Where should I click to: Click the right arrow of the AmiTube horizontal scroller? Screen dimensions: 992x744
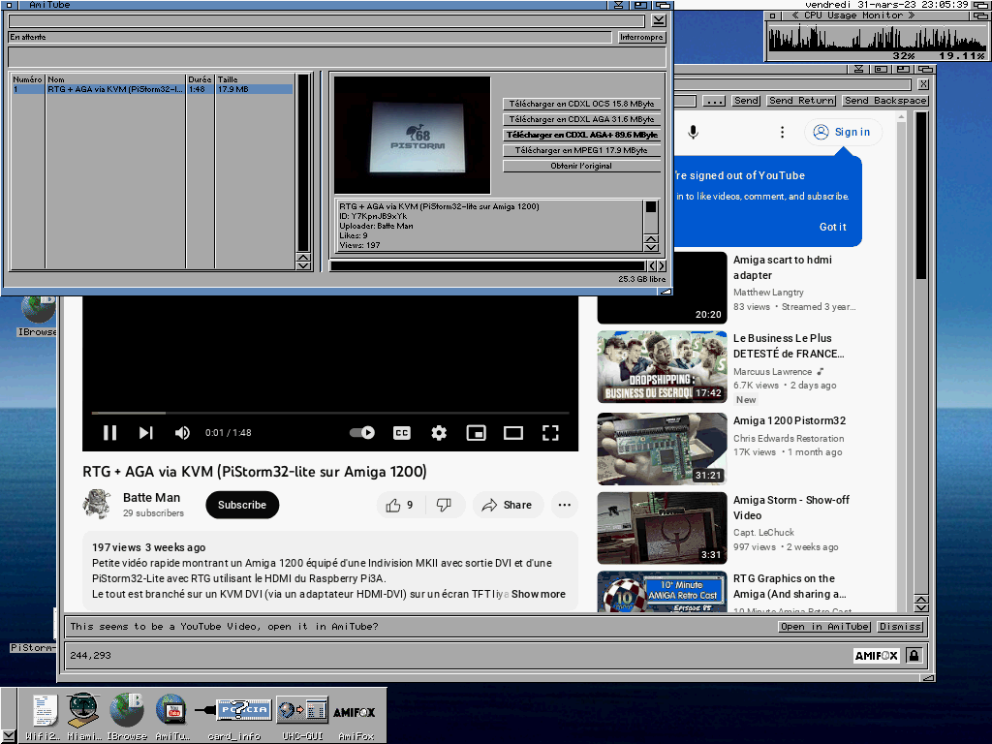pos(662,266)
